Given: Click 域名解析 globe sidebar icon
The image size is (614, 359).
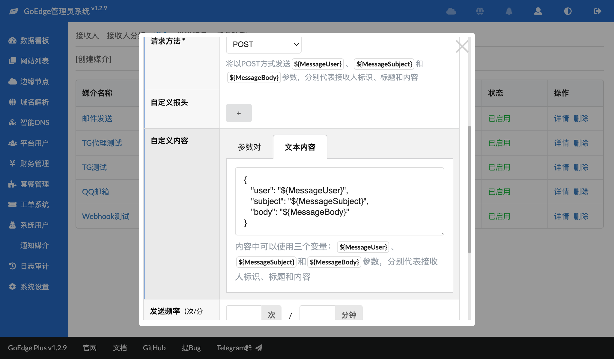Looking at the screenshot, I should coord(12,102).
